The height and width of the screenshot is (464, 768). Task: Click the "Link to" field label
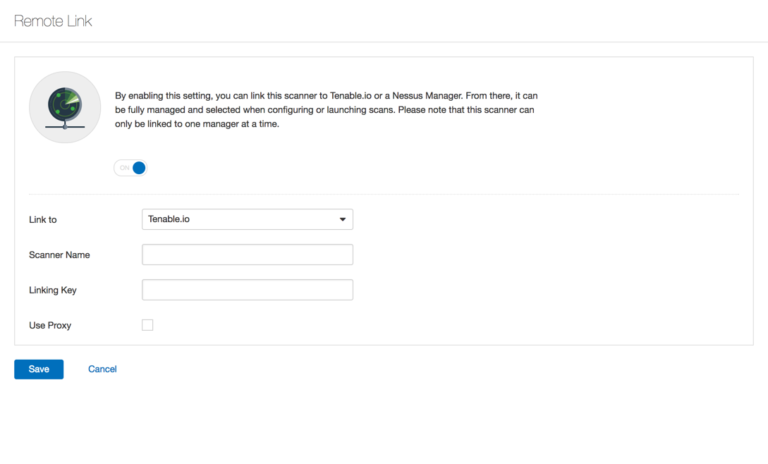coord(43,220)
